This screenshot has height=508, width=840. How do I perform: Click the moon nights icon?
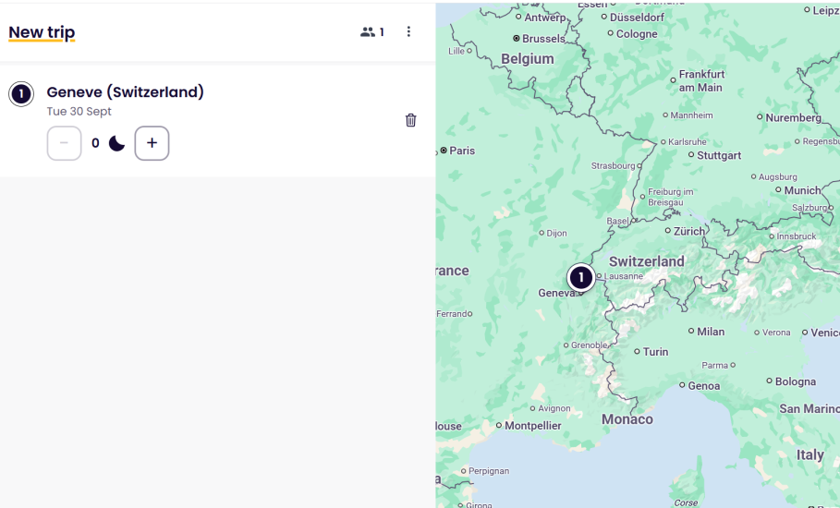click(116, 143)
